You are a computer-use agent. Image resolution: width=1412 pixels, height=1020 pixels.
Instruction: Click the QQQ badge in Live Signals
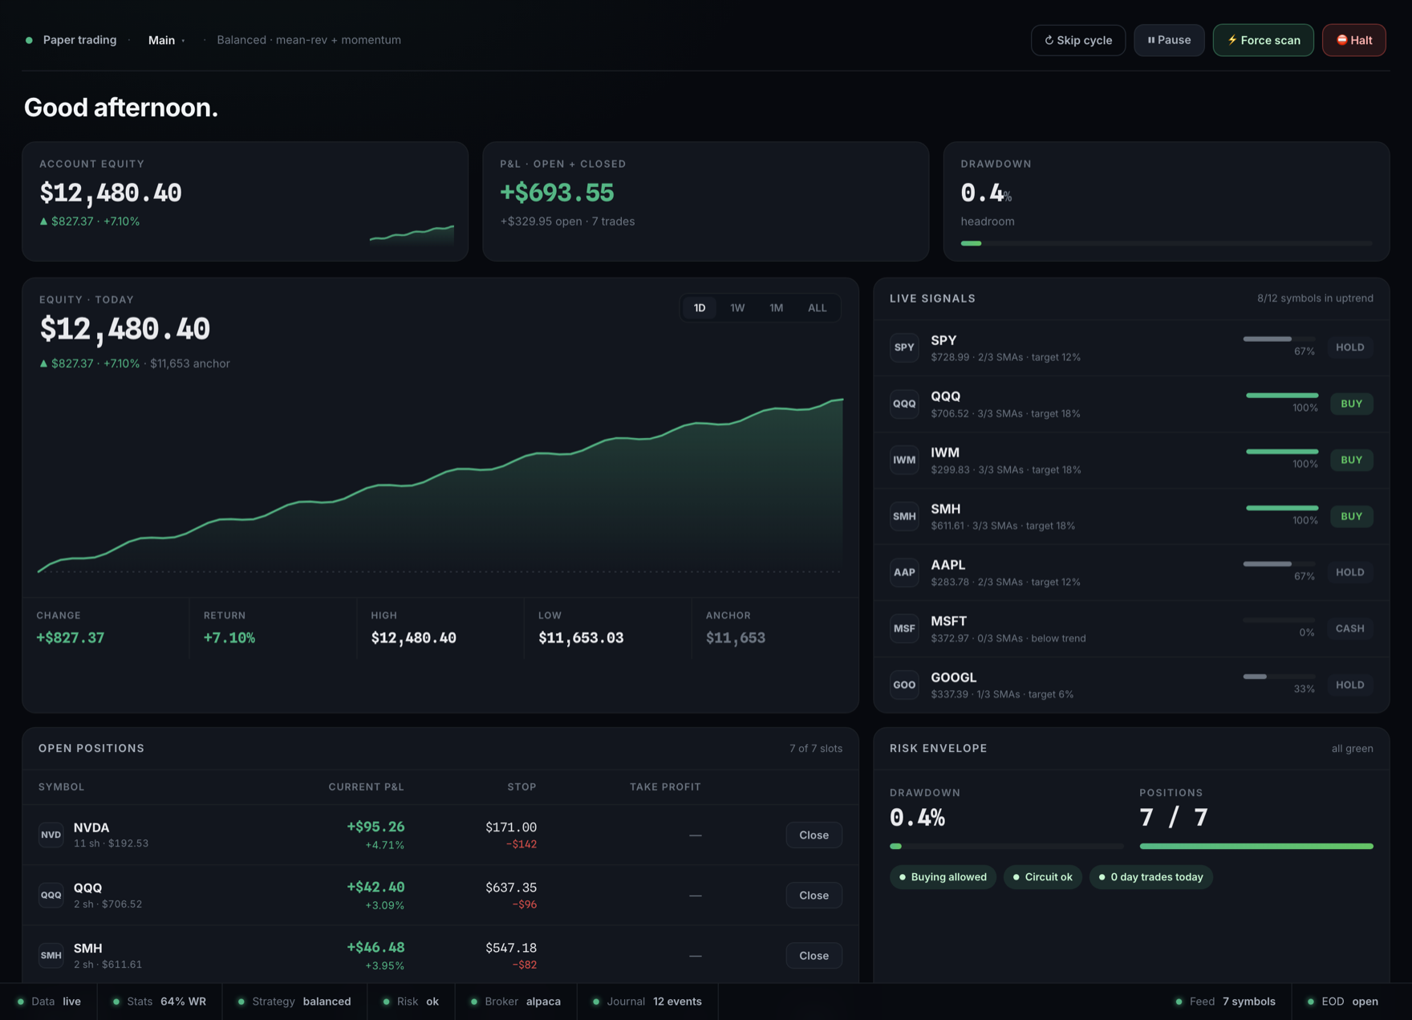point(904,404)
